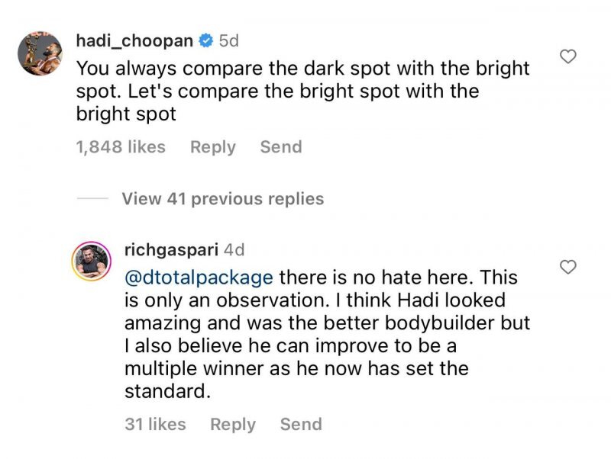
Task: Tap the heart on richgaspari's reply
Action: [567, 267]
